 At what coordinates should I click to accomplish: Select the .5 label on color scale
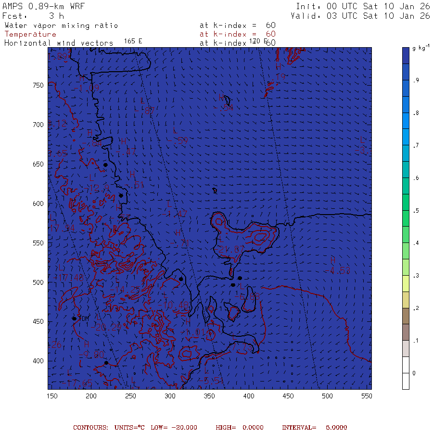pyautogui.click(x=415, y=211)
